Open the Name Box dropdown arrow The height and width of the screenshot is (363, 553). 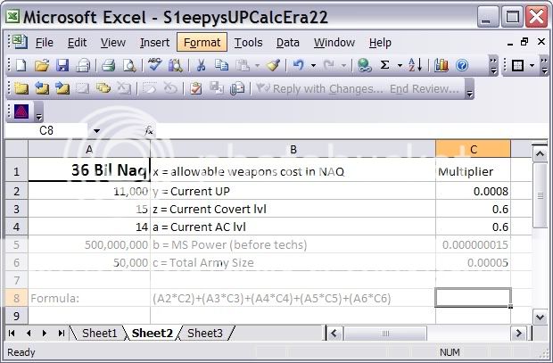pyautogui.click(x=96, y=131)
